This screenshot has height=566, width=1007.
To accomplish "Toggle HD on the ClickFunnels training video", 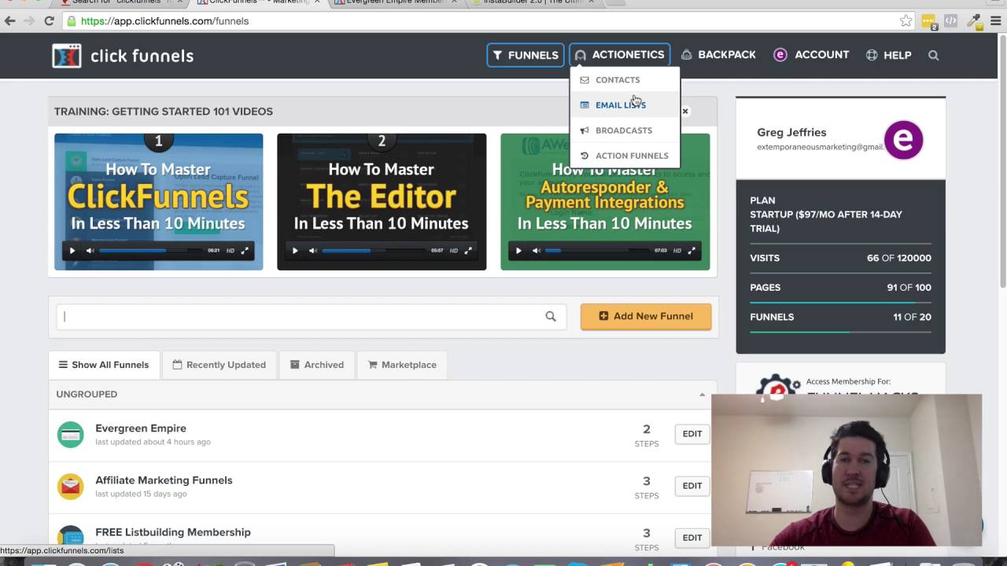I will click(231, 251).
